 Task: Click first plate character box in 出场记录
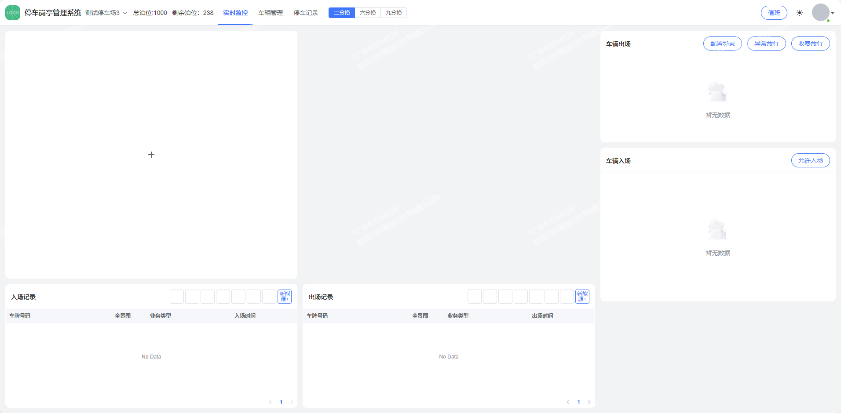coord(475,297)
